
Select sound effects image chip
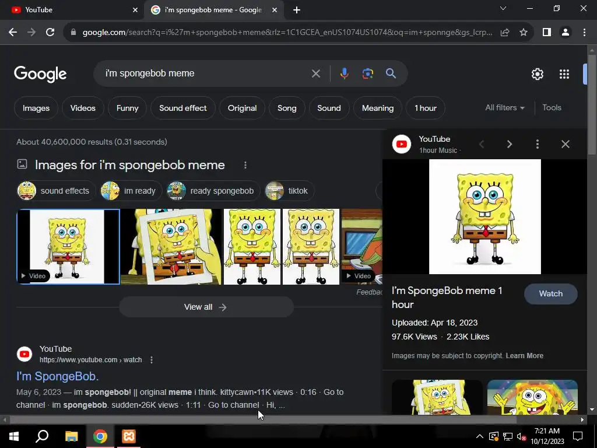coord(55,191)
